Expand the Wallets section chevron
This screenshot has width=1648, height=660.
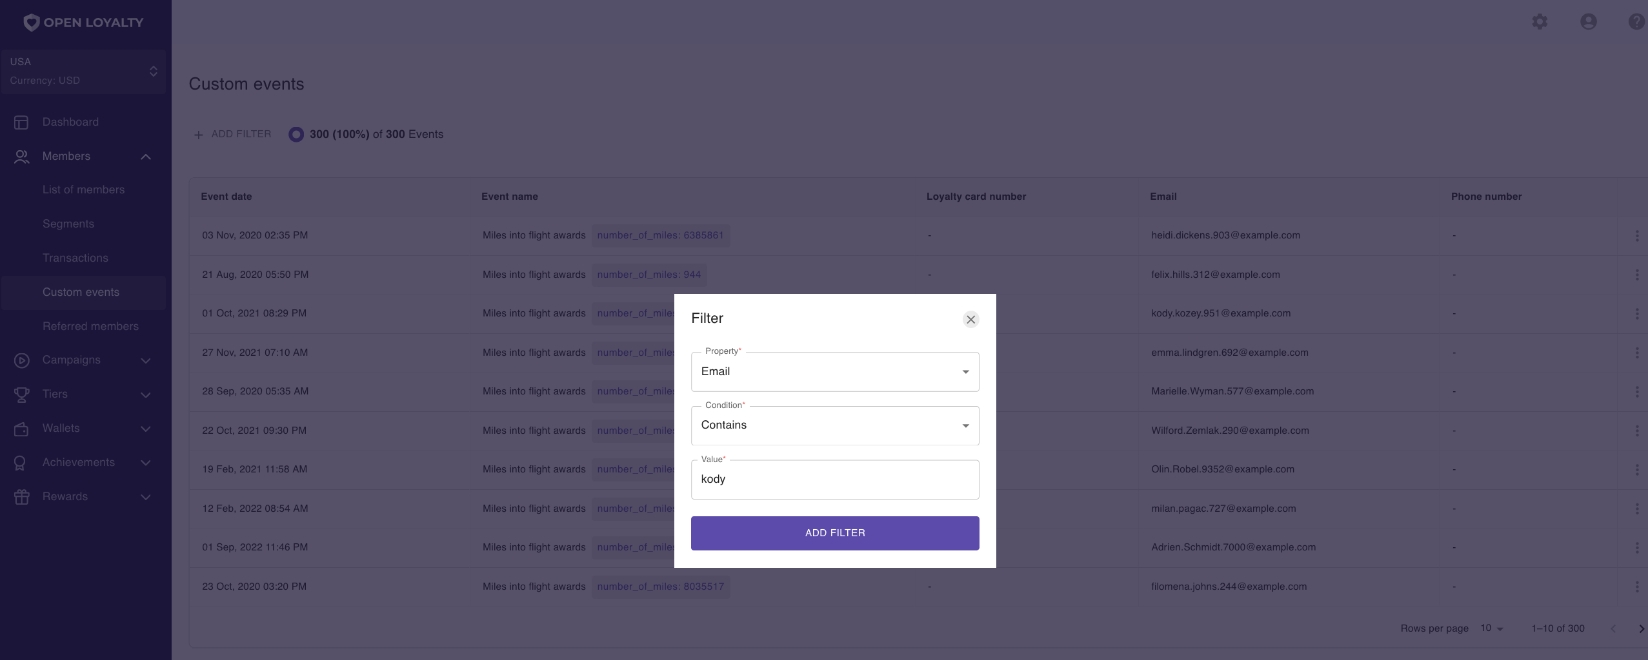[146, 429]
